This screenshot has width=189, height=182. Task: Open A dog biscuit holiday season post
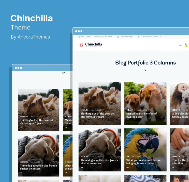tap(181, 115)
